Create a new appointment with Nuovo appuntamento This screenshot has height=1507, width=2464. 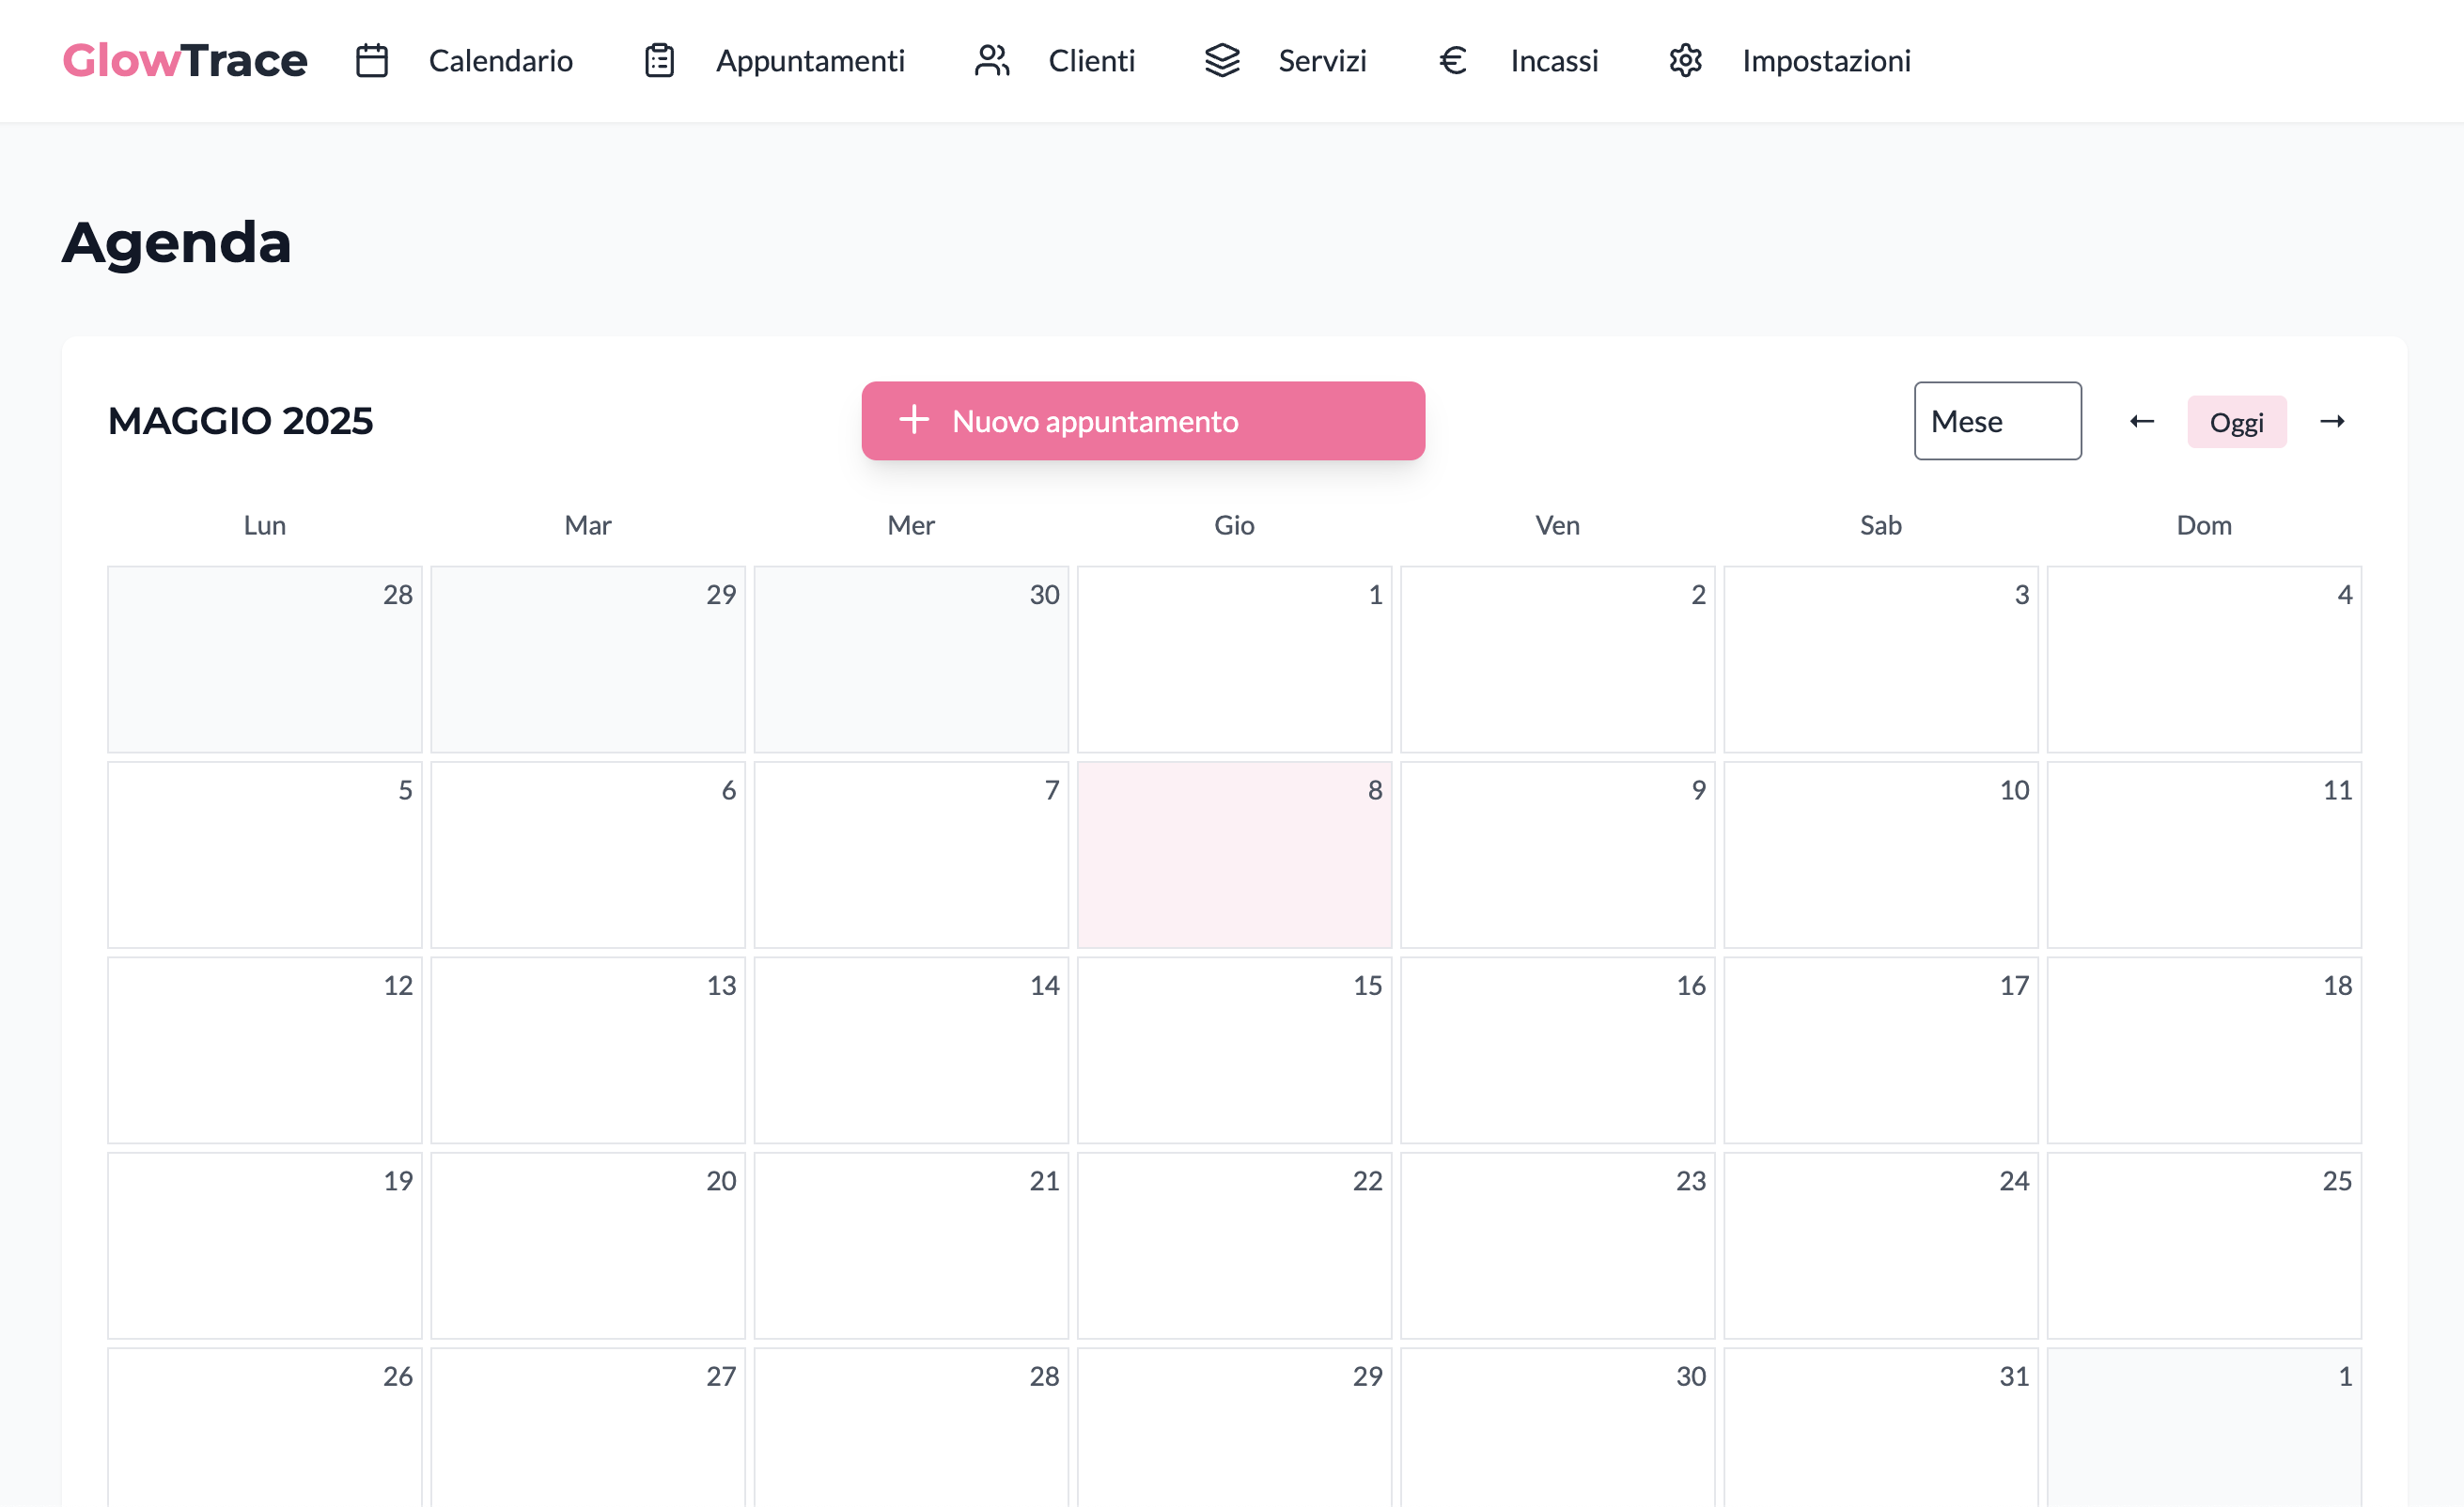(x=1143, y=421)
